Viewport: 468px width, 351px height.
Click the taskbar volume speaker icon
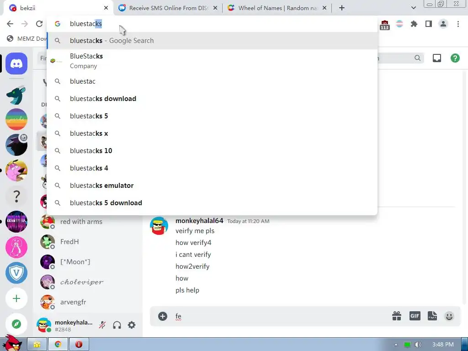click(418, 345)
